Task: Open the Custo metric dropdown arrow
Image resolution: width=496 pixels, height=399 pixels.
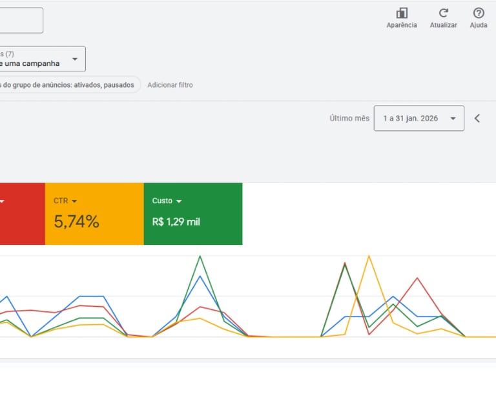Action: click(179, 201)
